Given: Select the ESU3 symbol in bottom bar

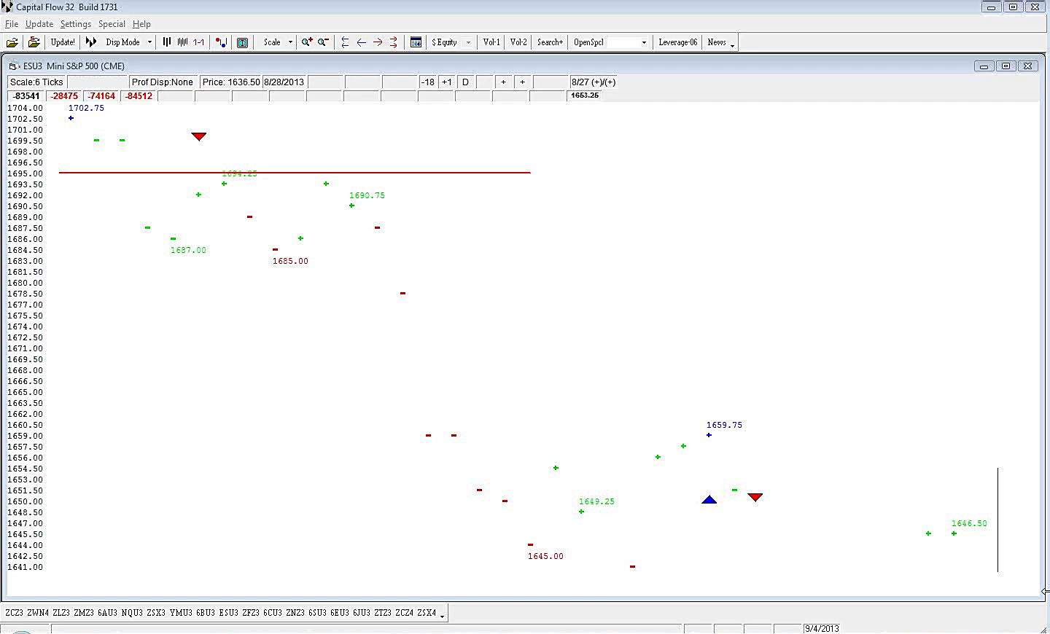Looking at the screenshot, I should pyautogui.click(x=228, y=613).
